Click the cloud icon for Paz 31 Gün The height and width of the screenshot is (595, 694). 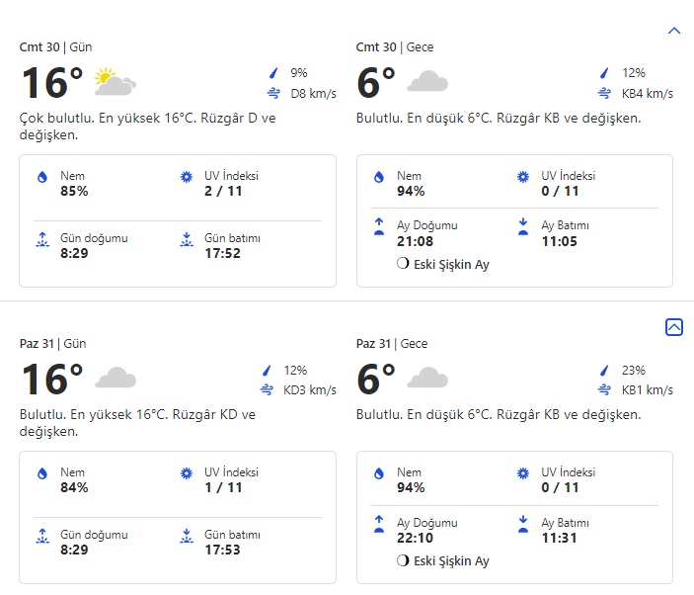pos(115,379)
